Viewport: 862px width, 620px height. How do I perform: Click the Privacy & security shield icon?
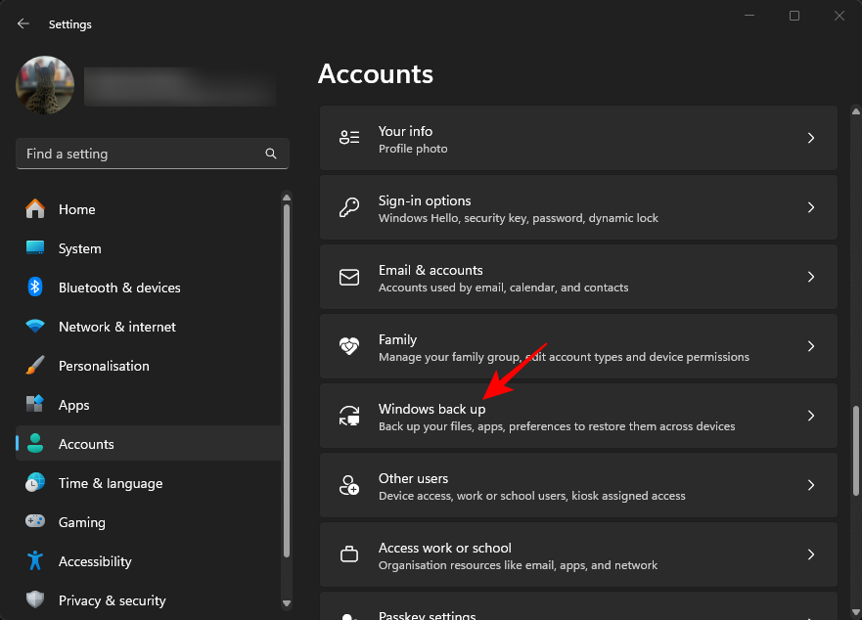coord(35,600)
